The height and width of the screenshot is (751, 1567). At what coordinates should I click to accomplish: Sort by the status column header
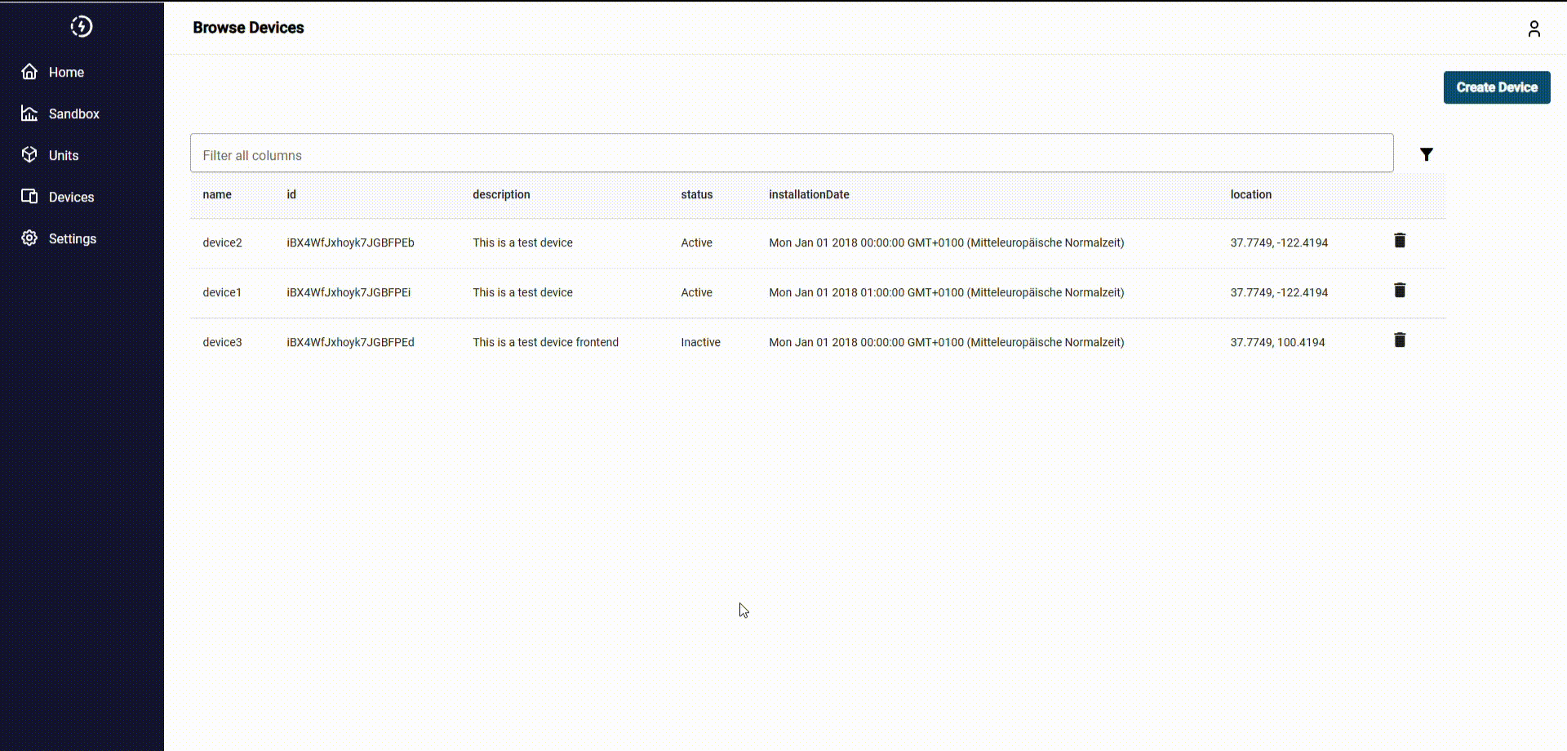click(x=697, y=194)
